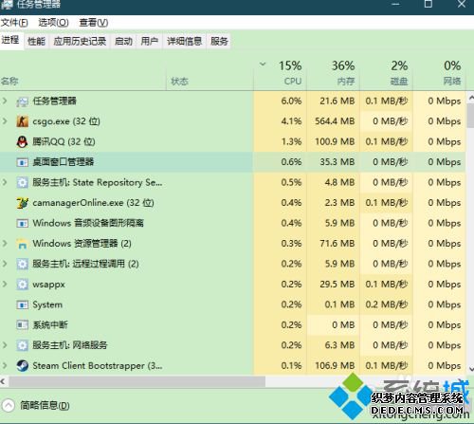Click the System process icon
The height and width of the screenshot is (424, 474).
click(x=23, y=304)
